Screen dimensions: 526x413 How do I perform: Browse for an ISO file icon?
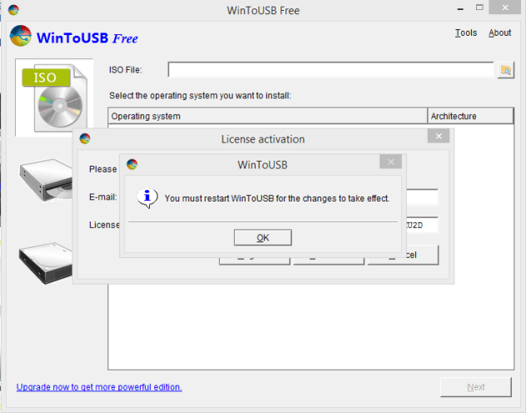coord(505,70)
